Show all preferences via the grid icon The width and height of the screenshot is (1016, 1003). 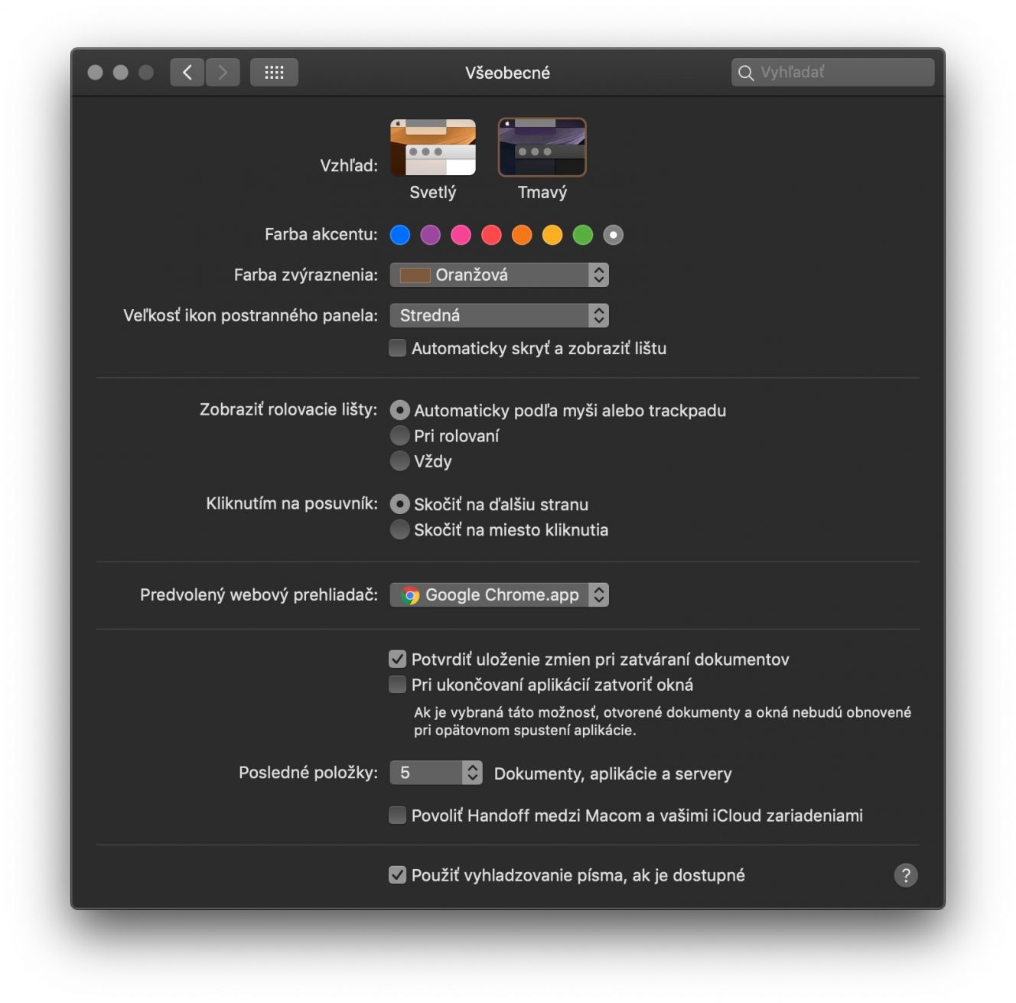(274, 73)
